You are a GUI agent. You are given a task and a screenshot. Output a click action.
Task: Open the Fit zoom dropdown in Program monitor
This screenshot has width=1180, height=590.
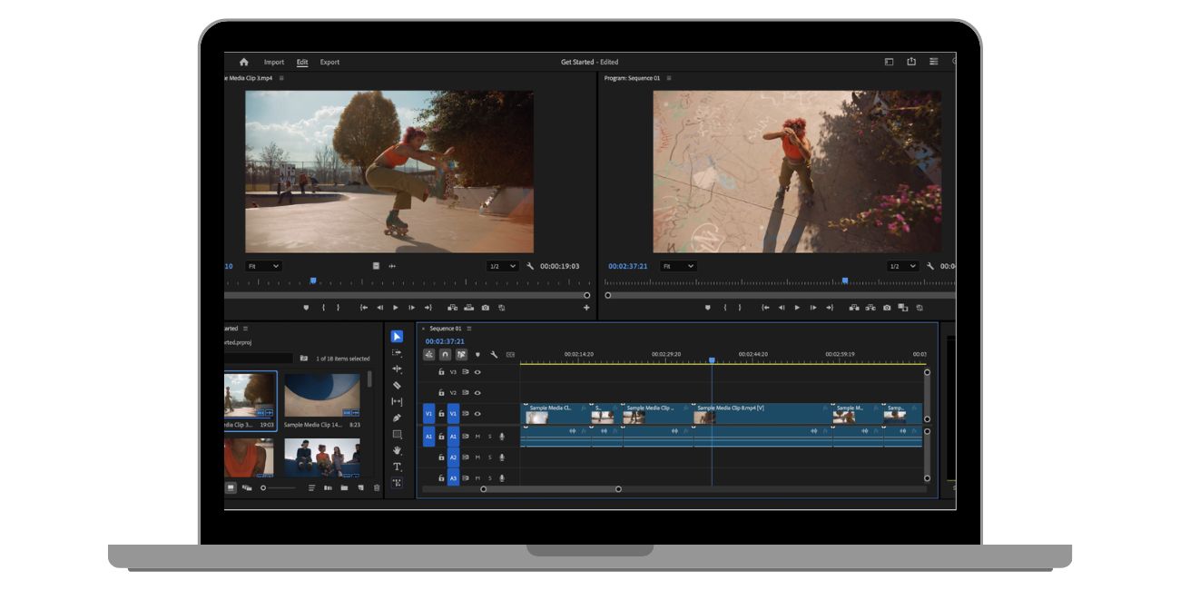677,266
